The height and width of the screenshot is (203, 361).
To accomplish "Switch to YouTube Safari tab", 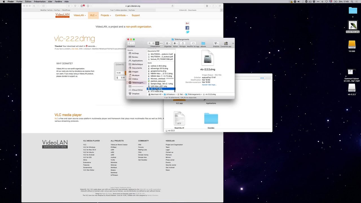I will (122, 10).
